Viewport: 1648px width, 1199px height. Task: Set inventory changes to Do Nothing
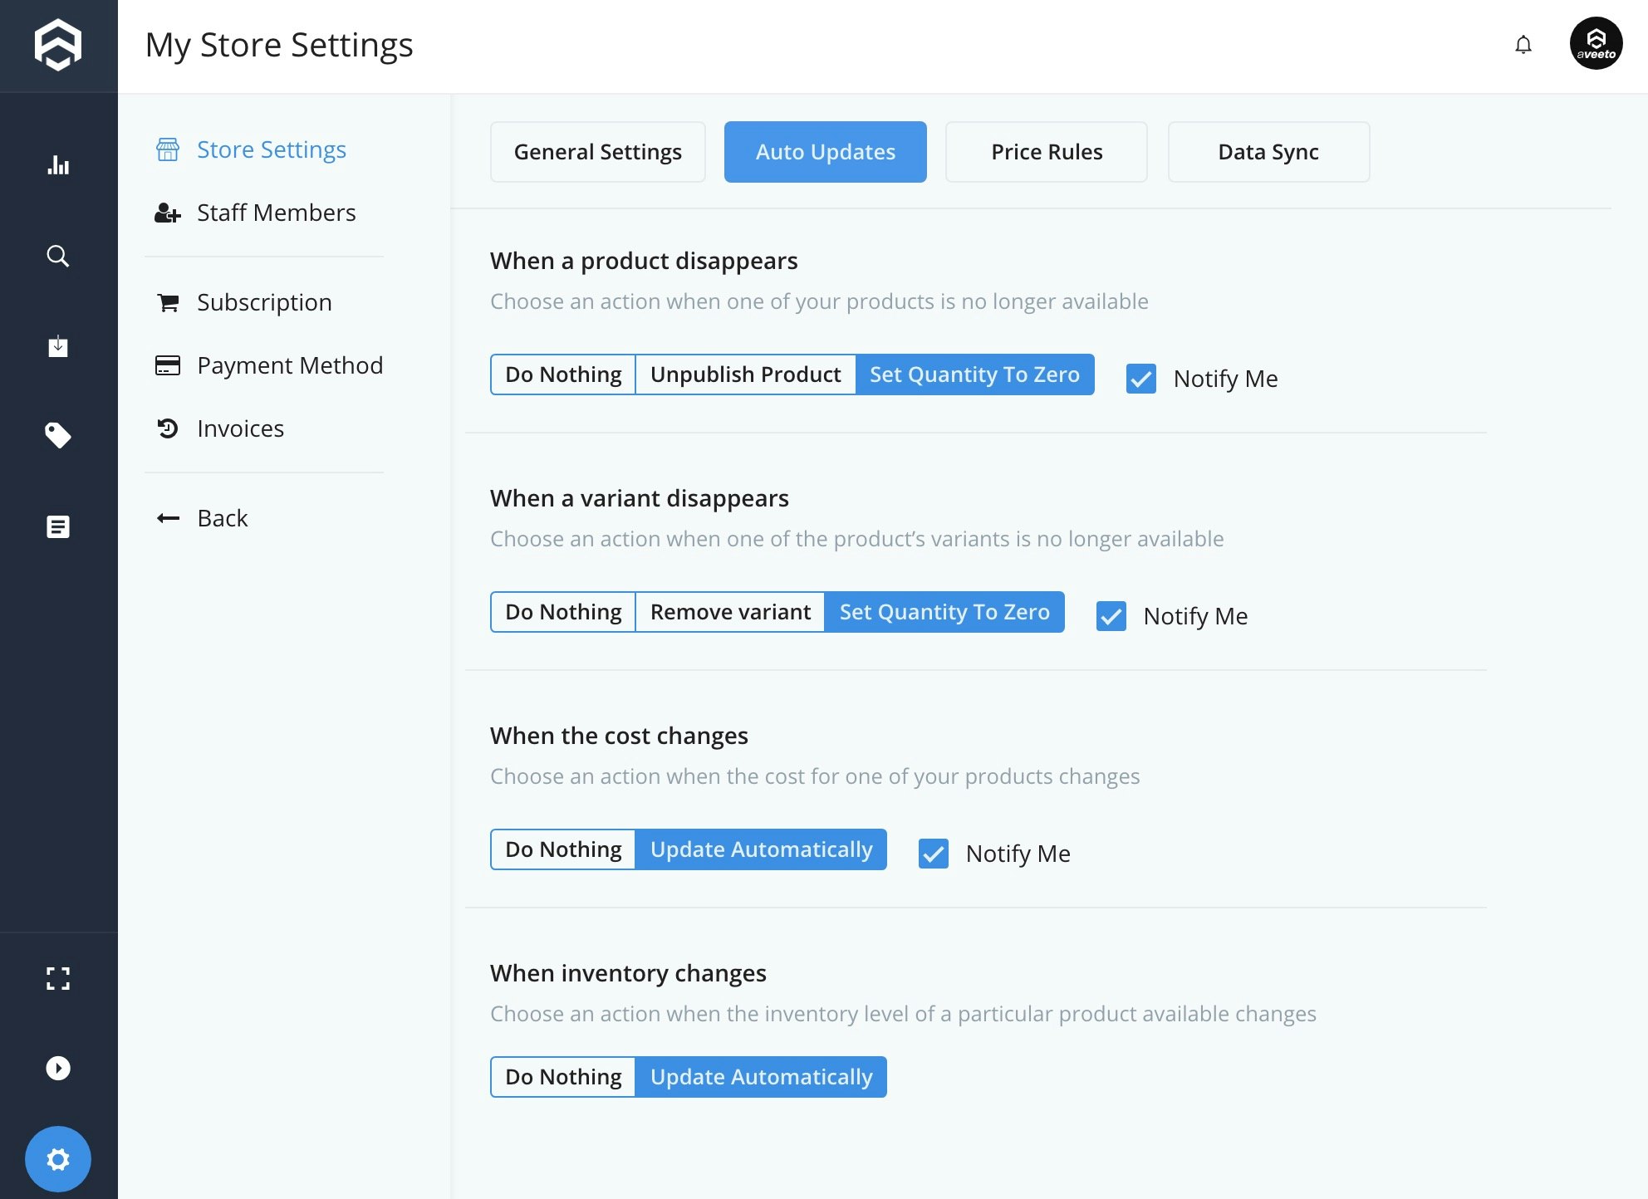[x=563, y=1077]
